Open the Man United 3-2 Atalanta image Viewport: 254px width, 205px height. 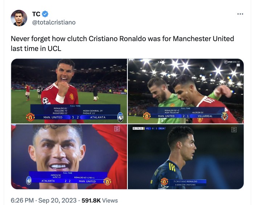[69, 91]
